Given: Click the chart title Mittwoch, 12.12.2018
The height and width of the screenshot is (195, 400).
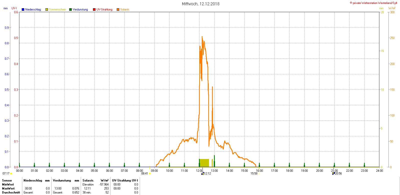Looking at the screenshot, I should coord(201,4).
